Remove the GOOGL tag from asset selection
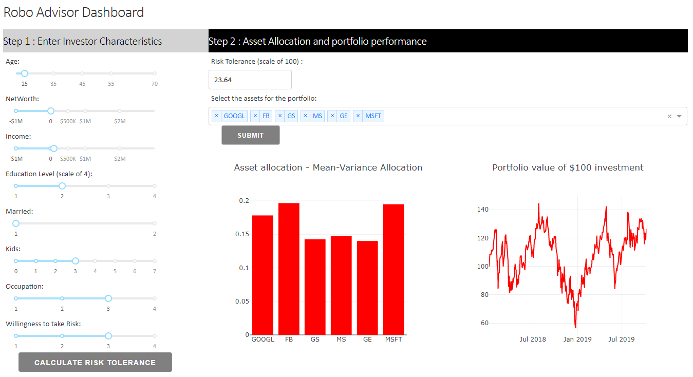 pyautogui.click(x=216, y=116)
